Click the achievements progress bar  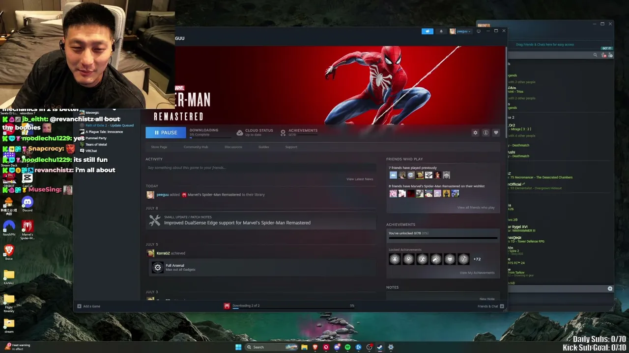click(443, 238)
